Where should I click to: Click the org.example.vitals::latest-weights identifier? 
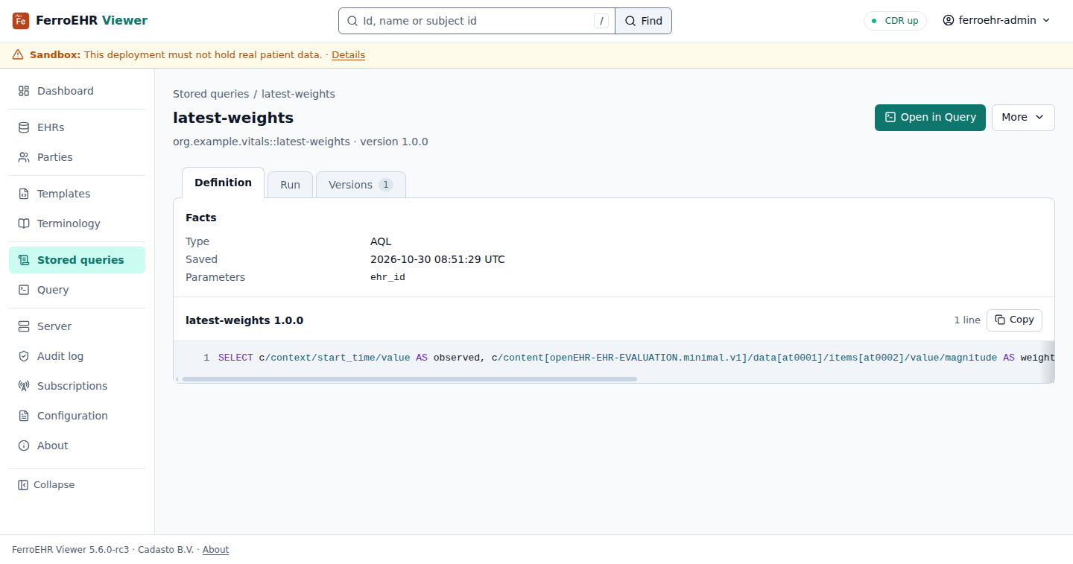click(x=262, y=142)
